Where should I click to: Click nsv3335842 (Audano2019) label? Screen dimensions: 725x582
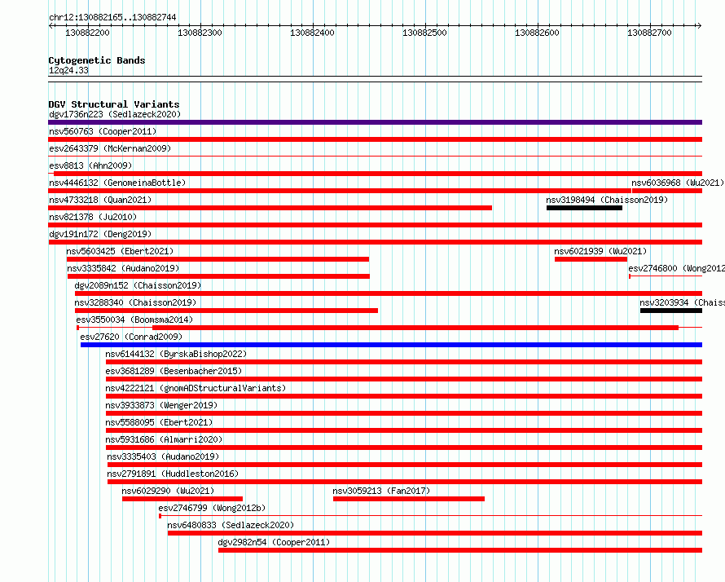[x=123, y=268]
